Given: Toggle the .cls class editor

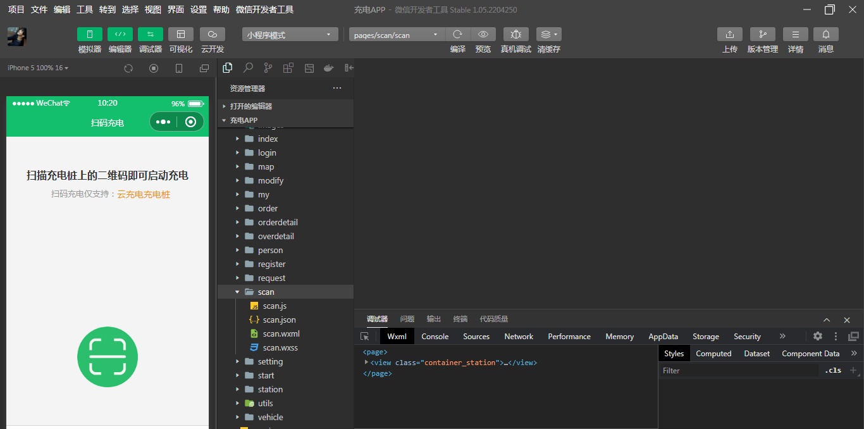Looking at the screenshot, I should click(x=833, y=371).
